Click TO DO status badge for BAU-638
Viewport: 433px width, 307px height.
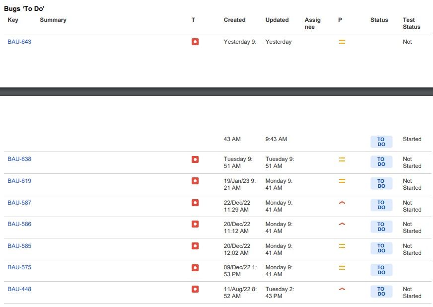381,161
